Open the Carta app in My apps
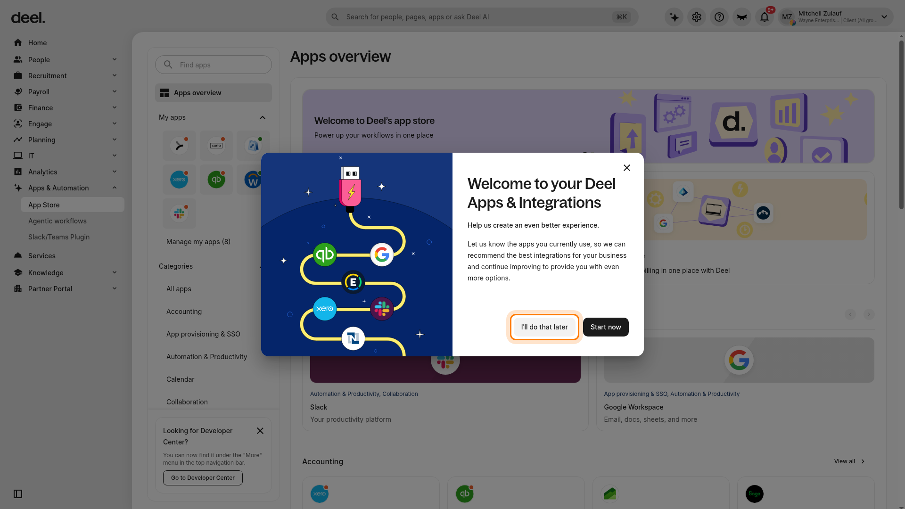The width and height of the screenshot is (905, 509). pos(216,146)
